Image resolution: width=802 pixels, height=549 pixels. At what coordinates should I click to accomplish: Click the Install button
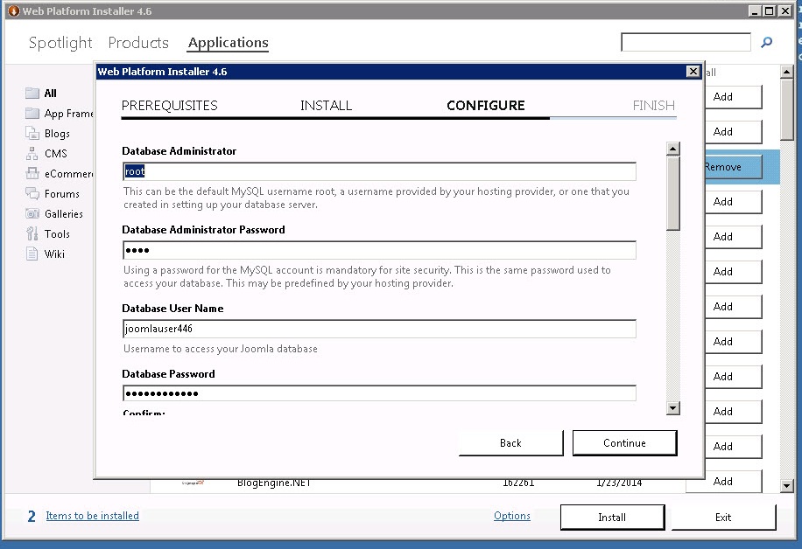pos(612,518)
